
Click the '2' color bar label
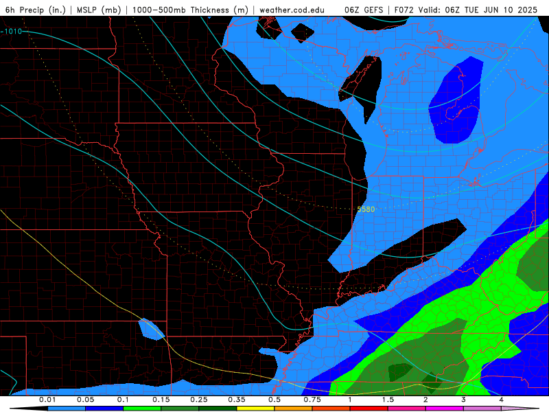pyautogui.click(x=425, y=400)
